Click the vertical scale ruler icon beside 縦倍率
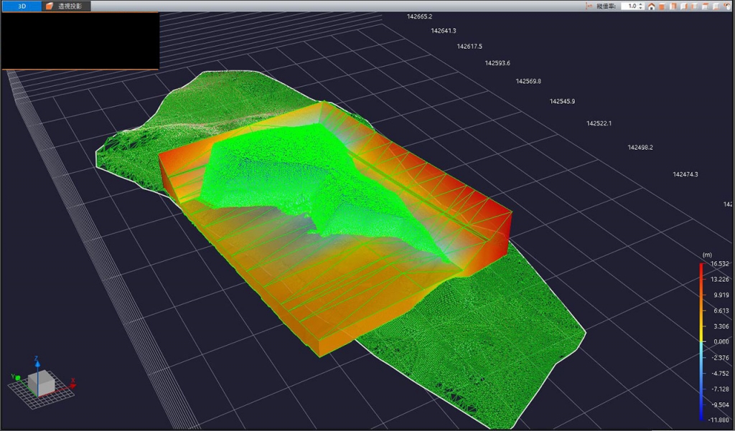 tap(589, 6)
